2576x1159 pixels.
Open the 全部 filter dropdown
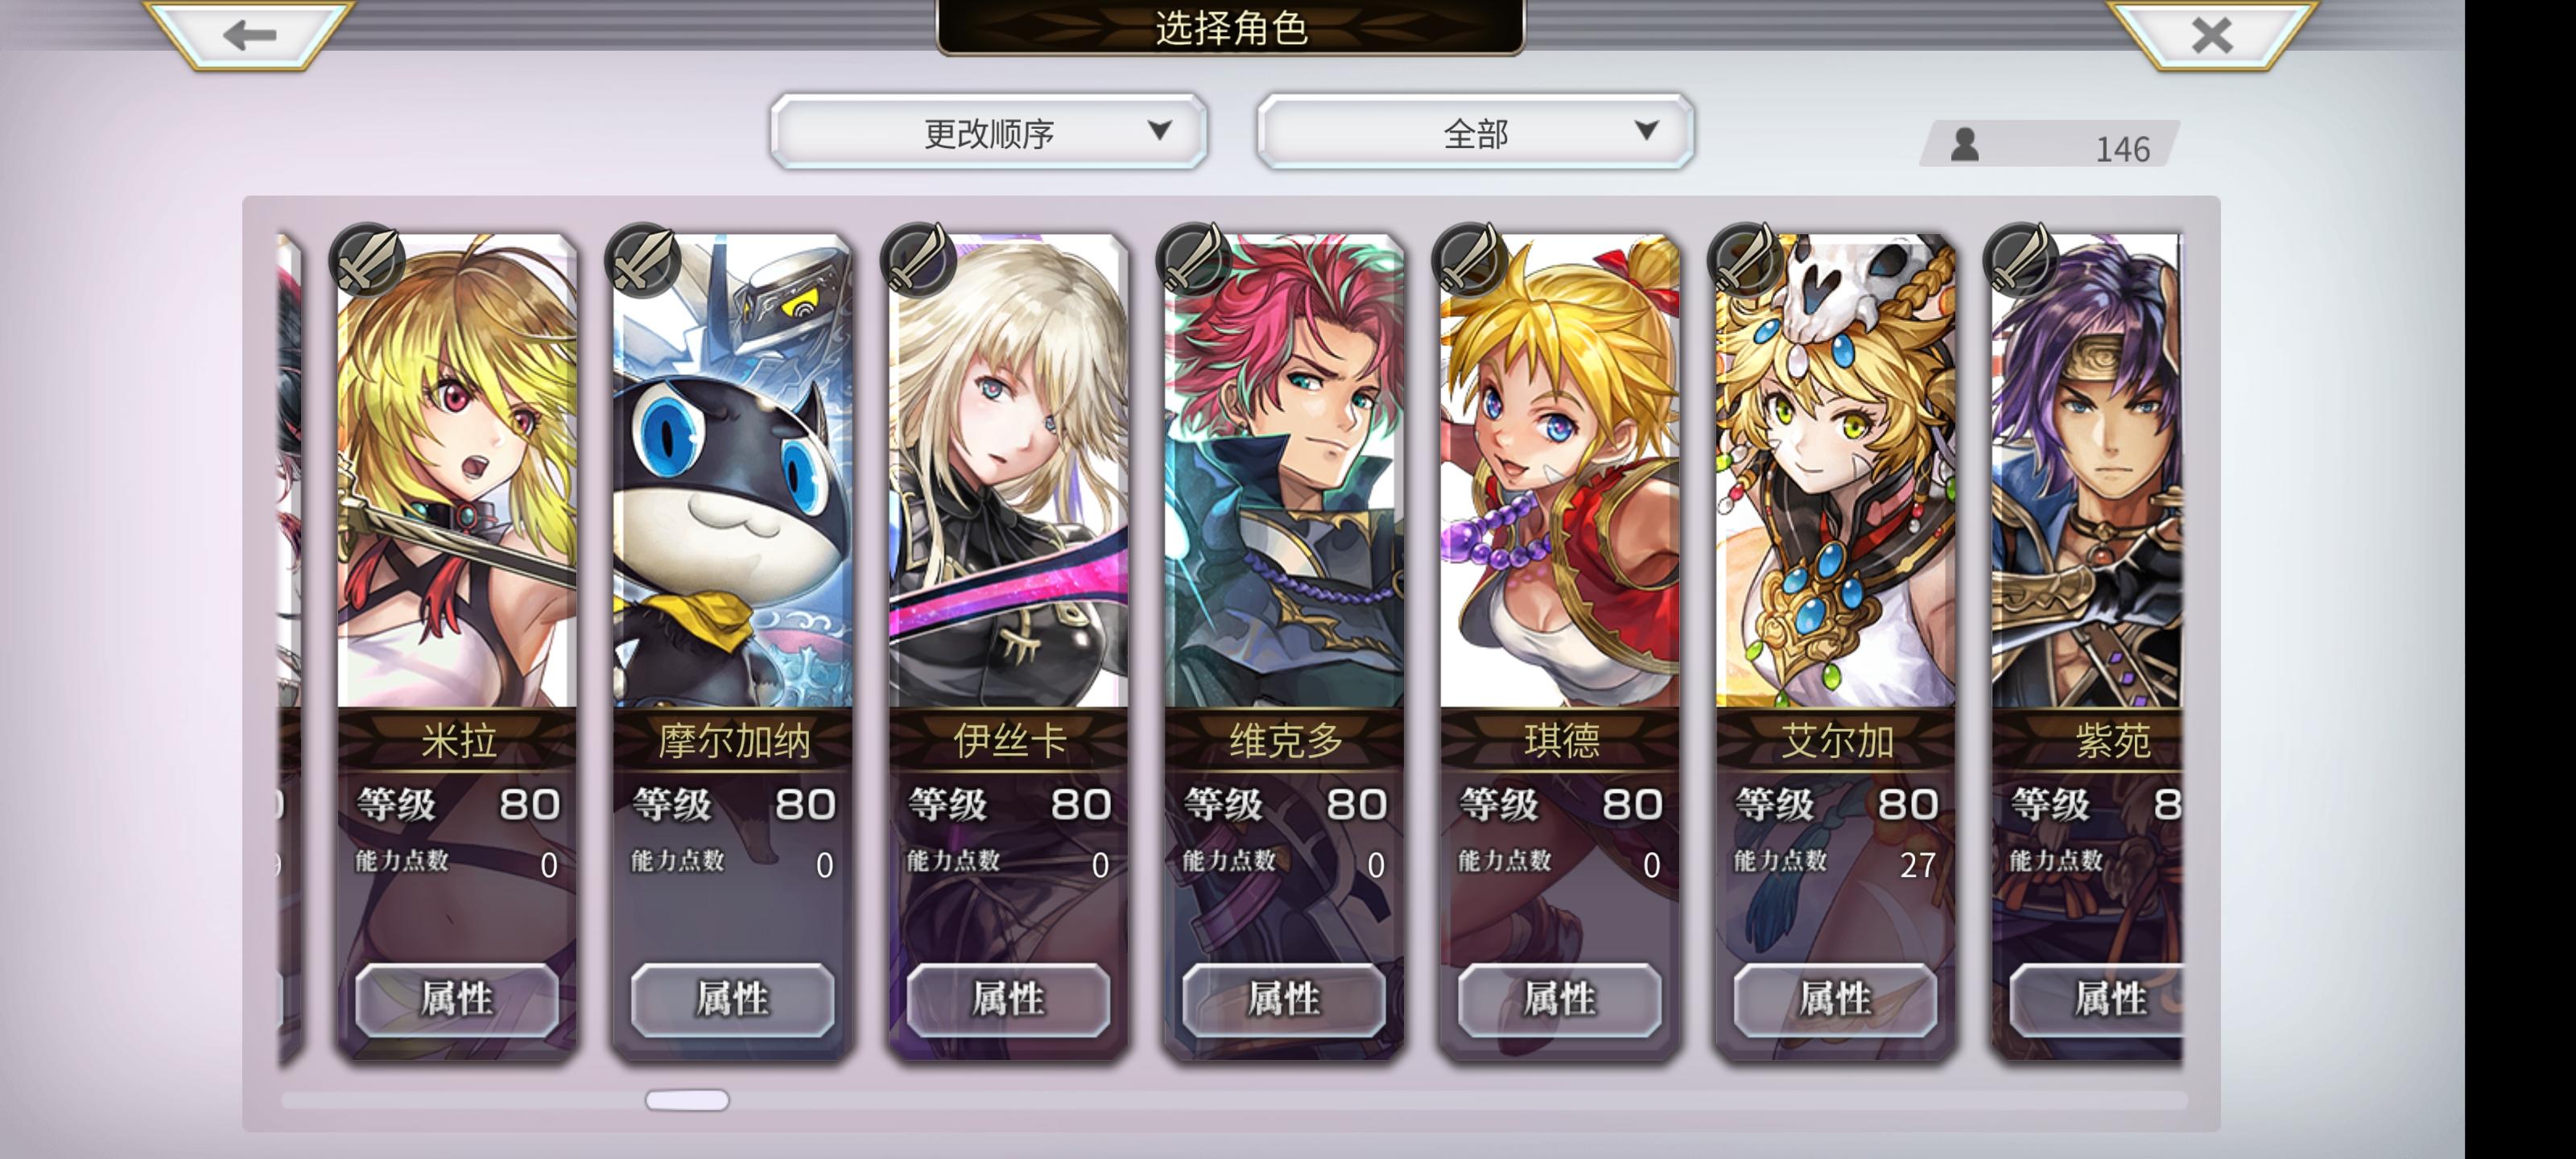[1475, 132]
